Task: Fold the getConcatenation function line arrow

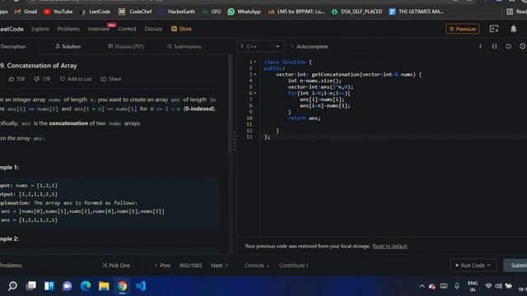Action: coord(255,75)
